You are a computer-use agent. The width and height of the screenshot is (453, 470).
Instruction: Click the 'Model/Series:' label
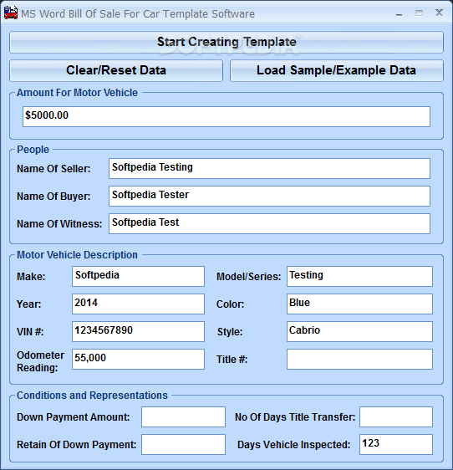click(x=249, y=277)
